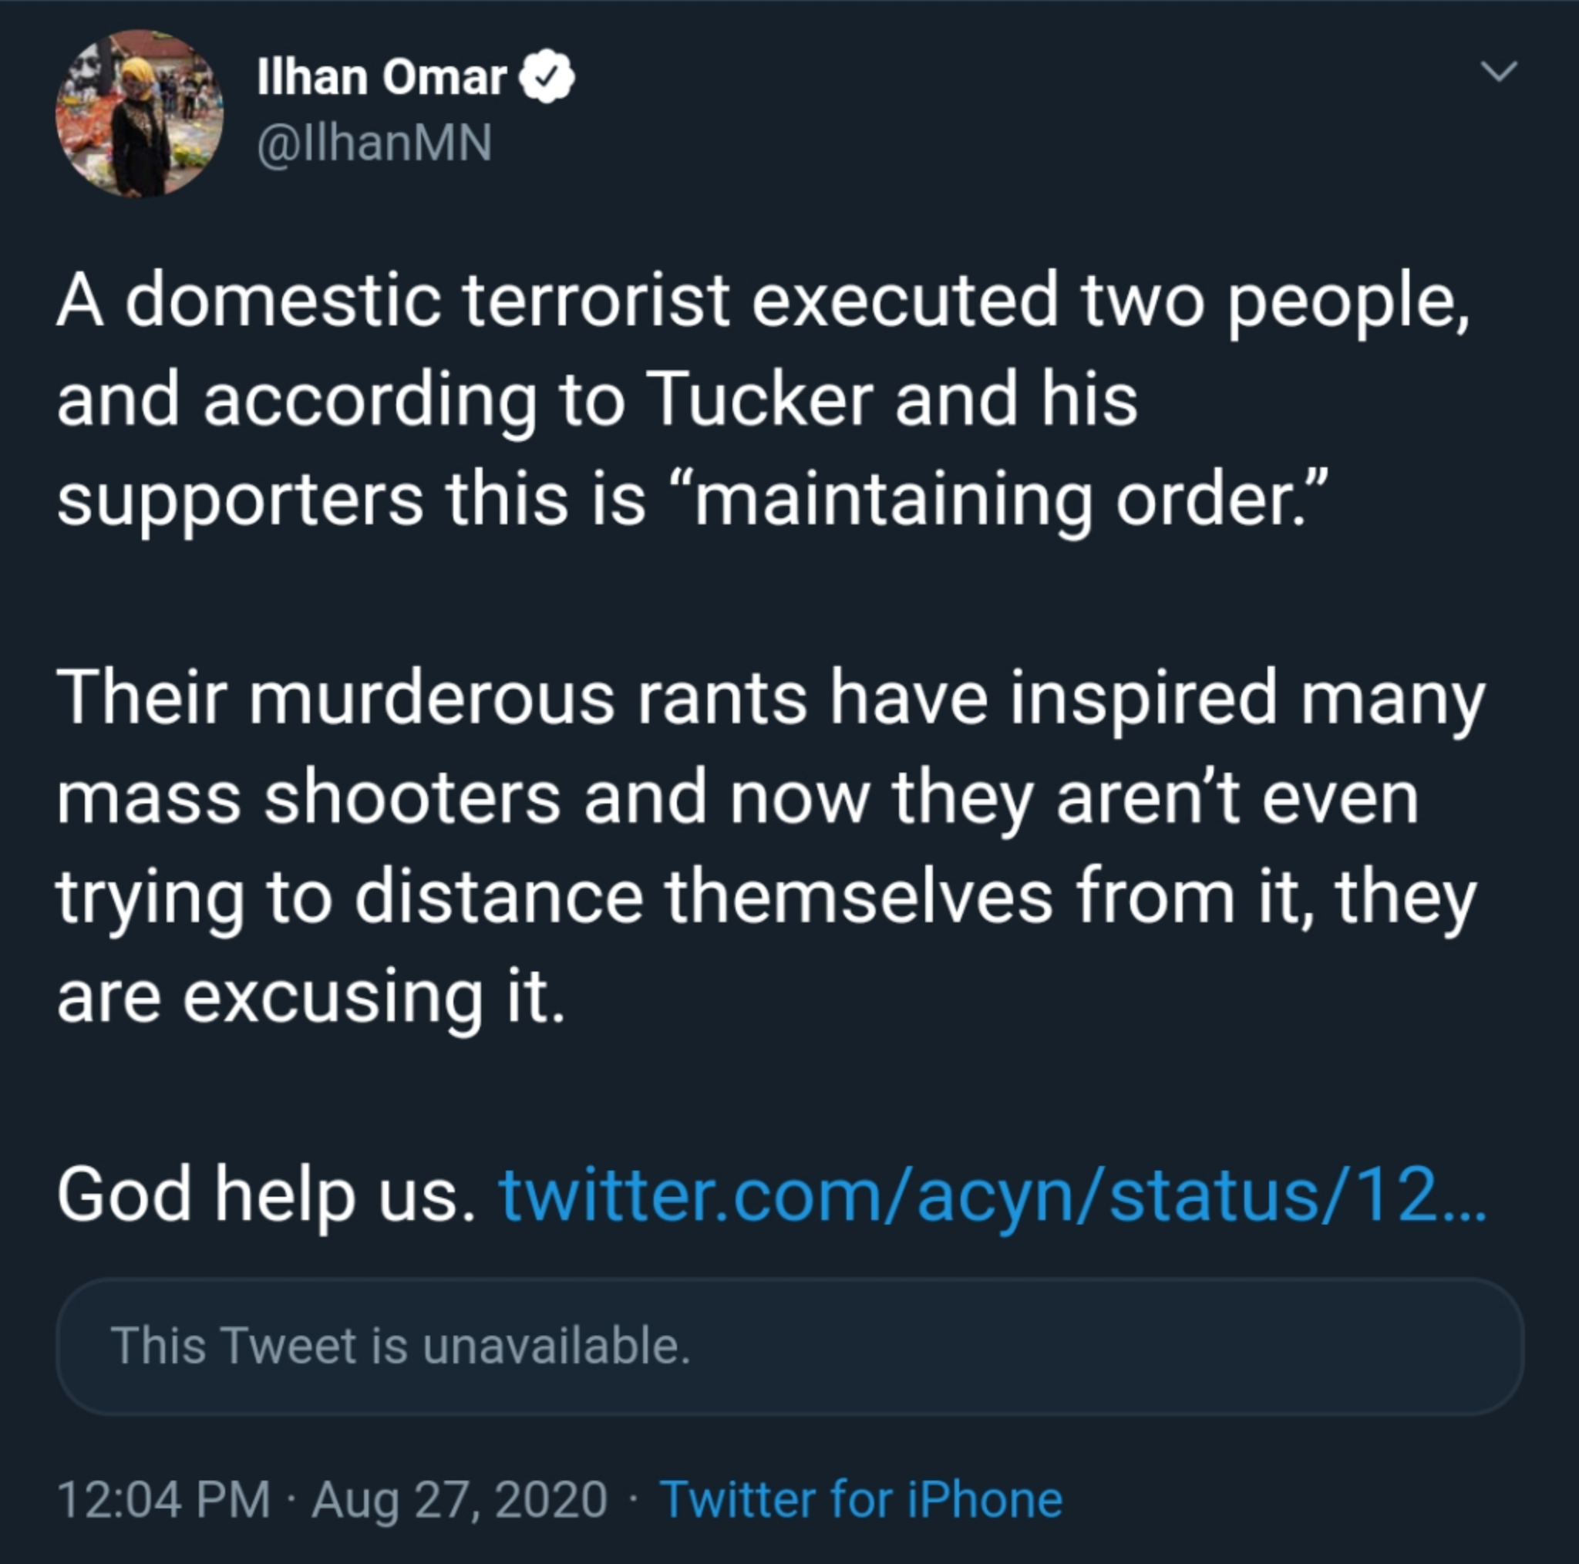Click the 'God help us.' text
Viewport: 1579px width, 1564px height.
(266, 1195)
